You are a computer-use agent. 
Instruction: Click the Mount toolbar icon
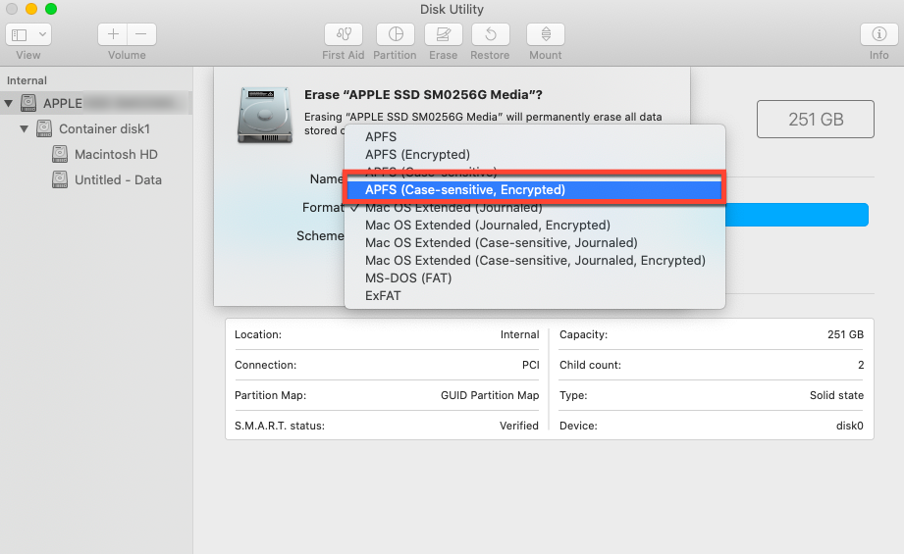pos(546,34)
